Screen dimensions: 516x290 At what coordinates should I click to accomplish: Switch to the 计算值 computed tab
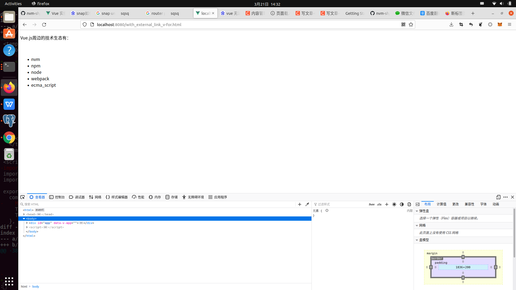tap(441, 204)
